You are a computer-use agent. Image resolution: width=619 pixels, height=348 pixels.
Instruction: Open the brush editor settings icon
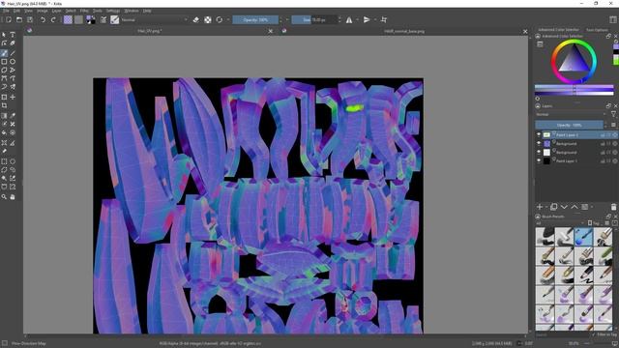click(103, 19)
